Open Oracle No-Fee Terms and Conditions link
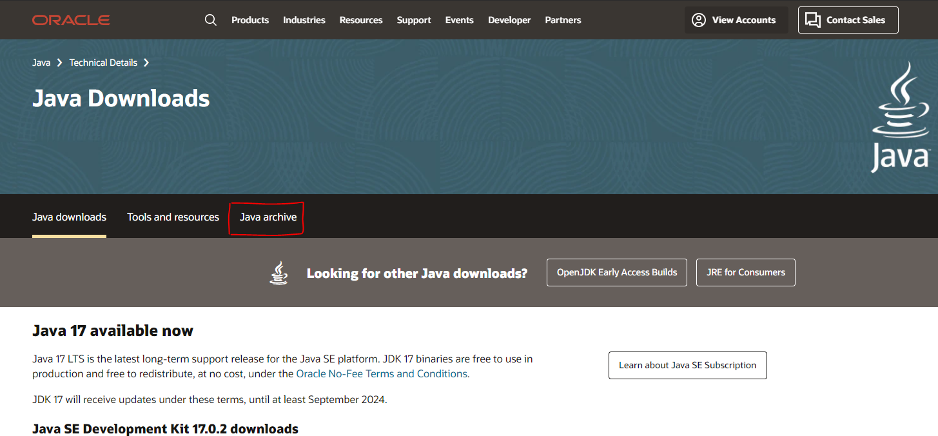Image resolution: width=938 pixels, height=436 pixels. pyautogui.click(x=382, y=374)
